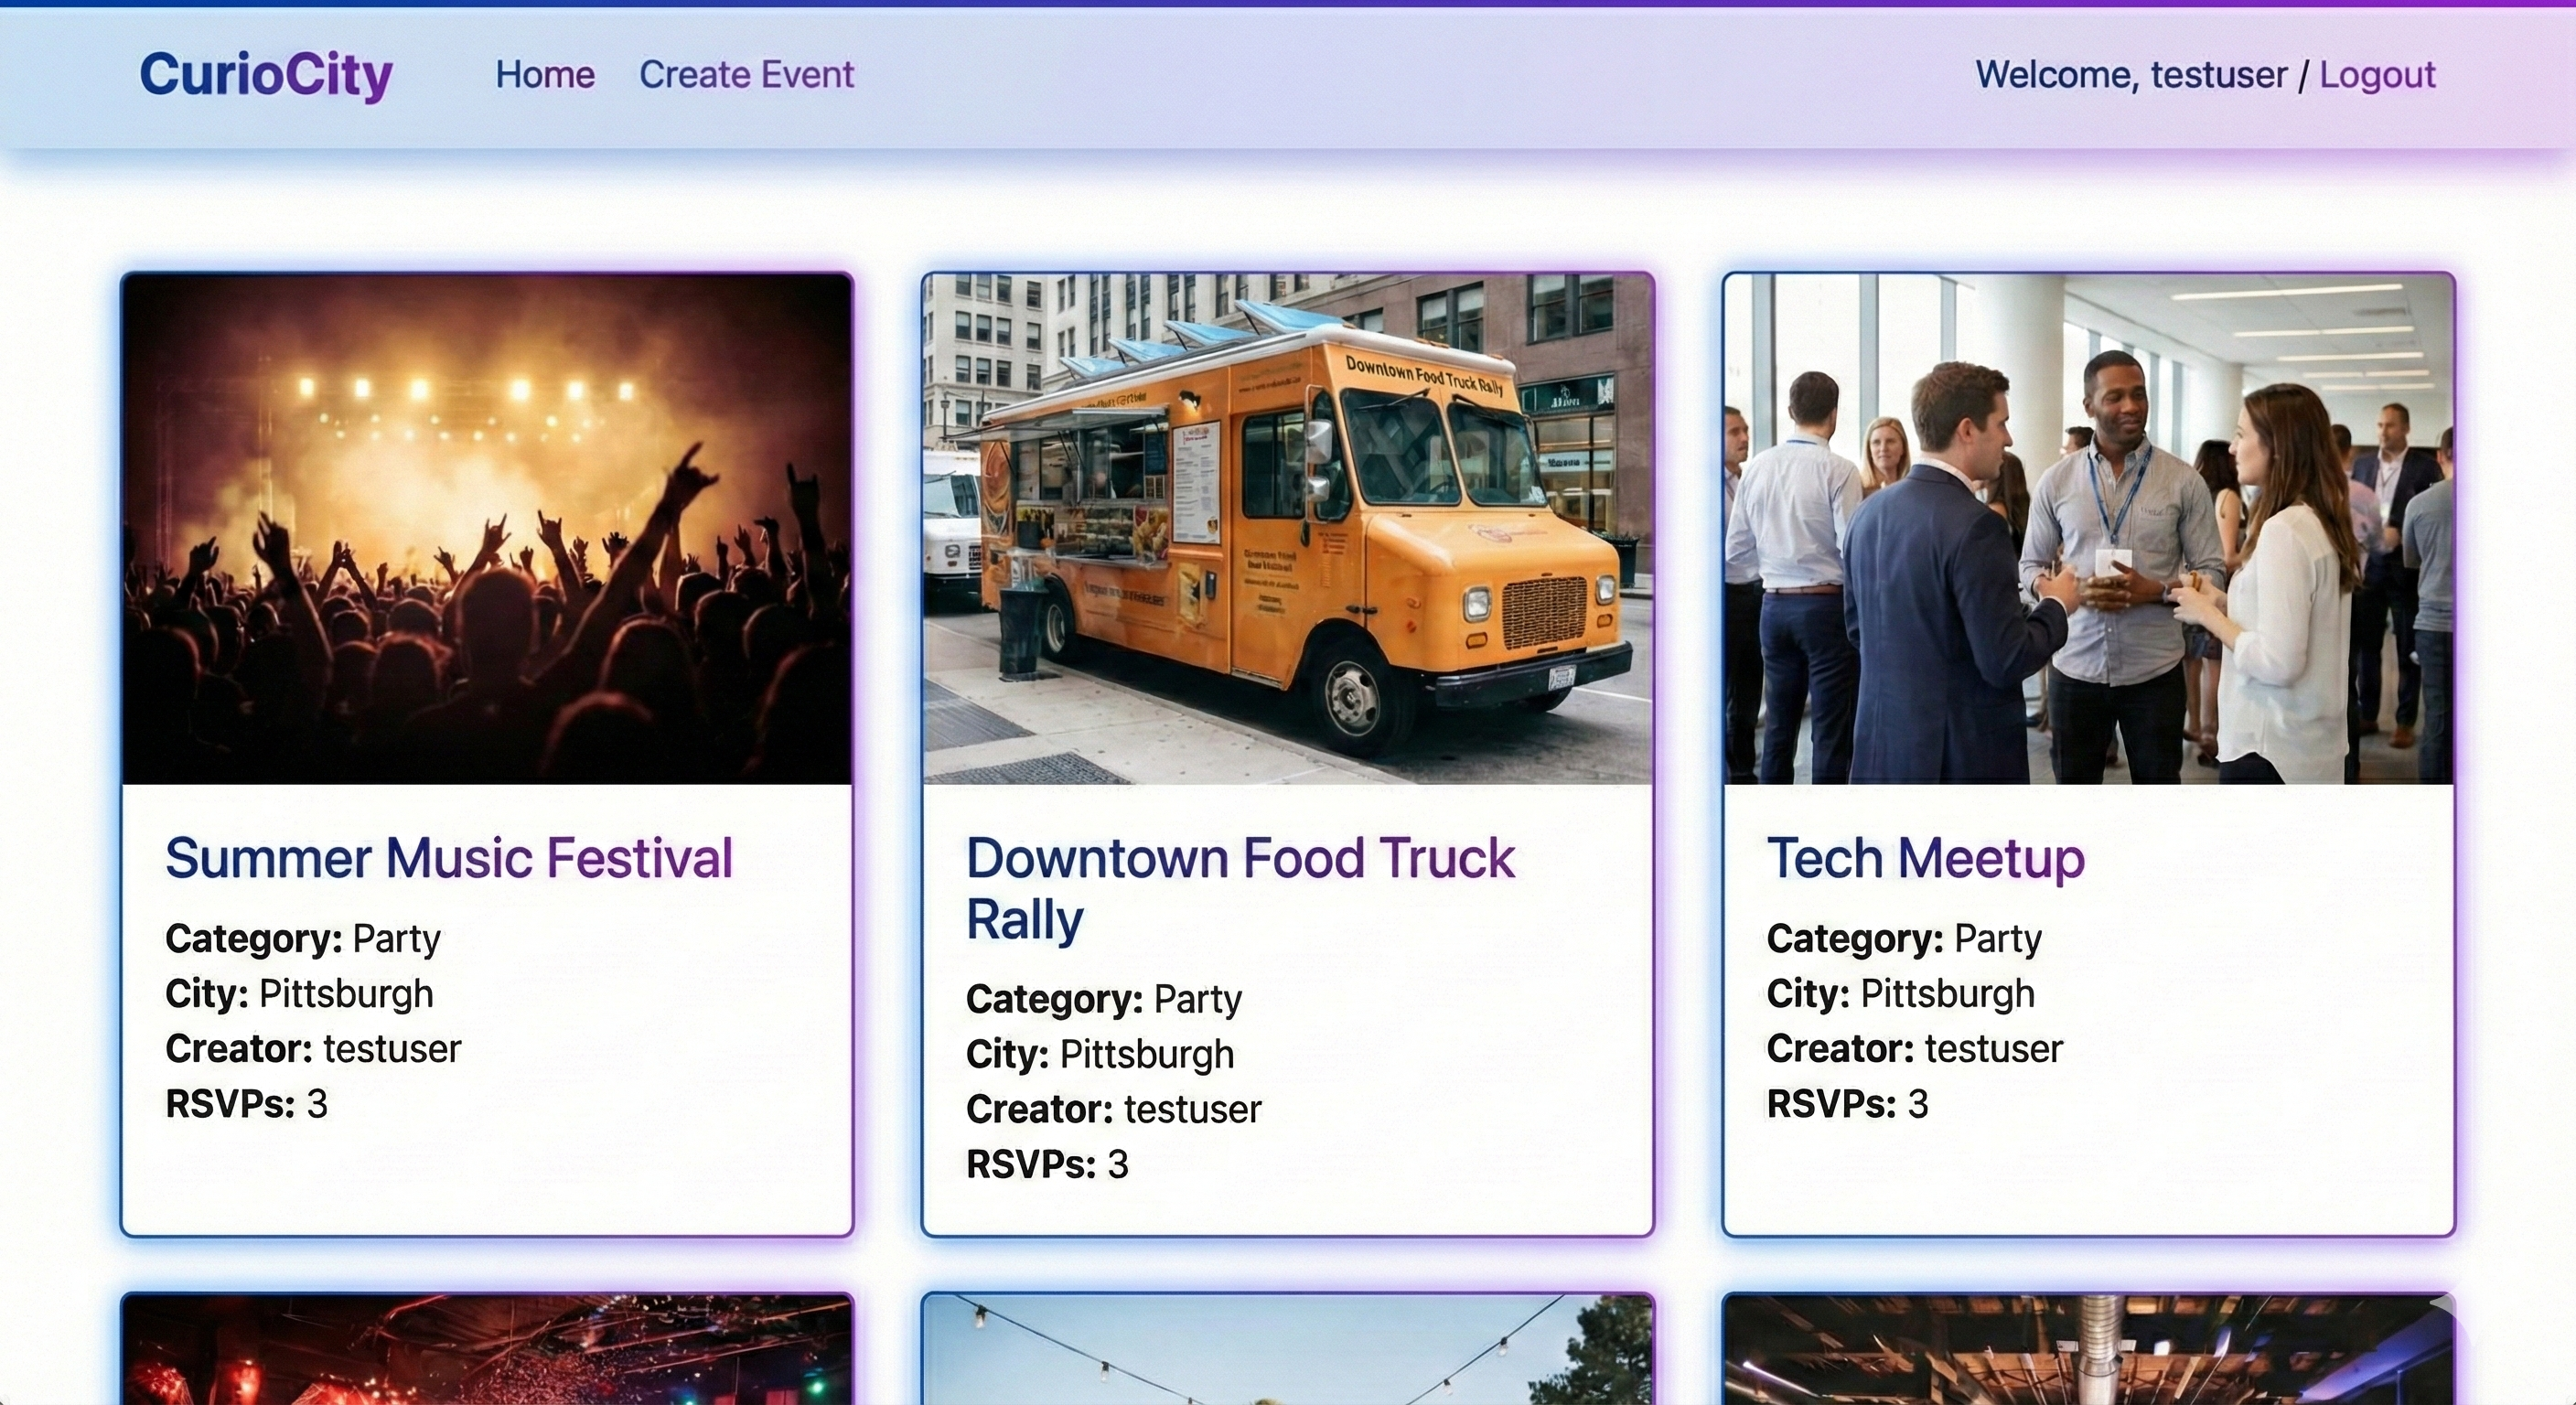
Task: Click the orange food truck photo
Action: [1287, 528]
